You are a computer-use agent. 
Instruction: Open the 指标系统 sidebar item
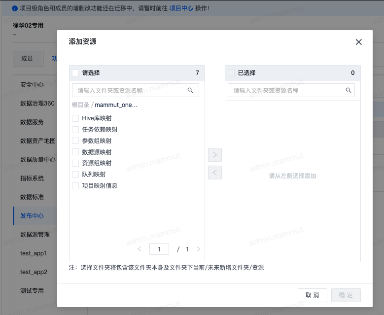pyautogui.click(x=32, y=178)
